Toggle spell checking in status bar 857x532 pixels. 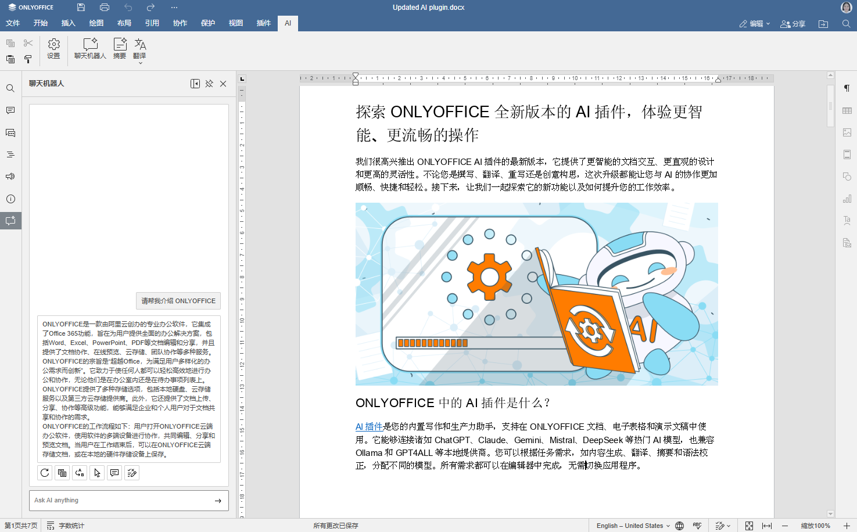[697, 526]
